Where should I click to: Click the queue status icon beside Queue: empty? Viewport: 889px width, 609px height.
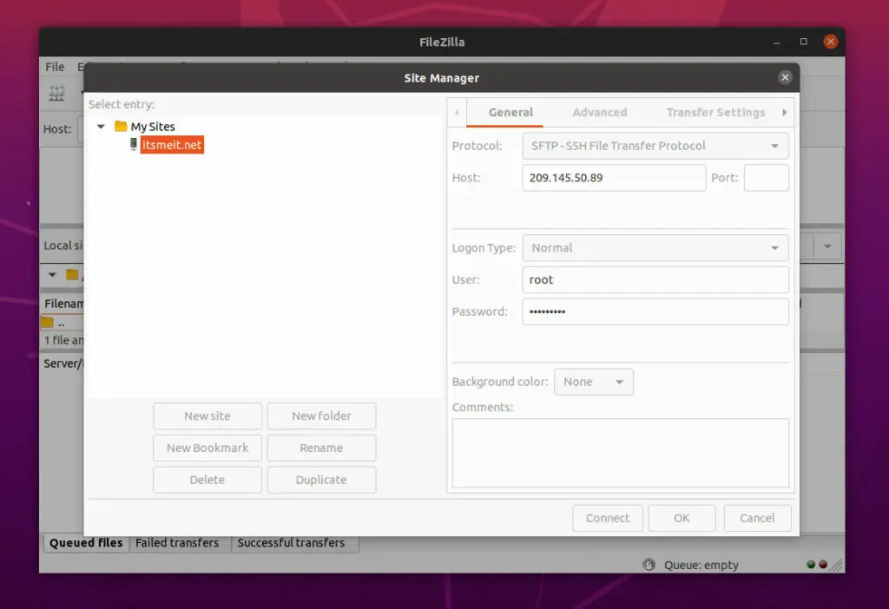[x=649, y=564]
